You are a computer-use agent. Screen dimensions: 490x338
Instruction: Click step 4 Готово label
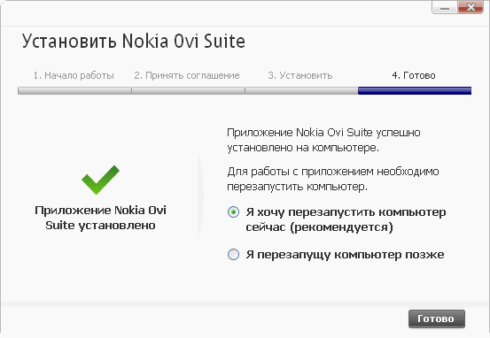click(414, 75)
